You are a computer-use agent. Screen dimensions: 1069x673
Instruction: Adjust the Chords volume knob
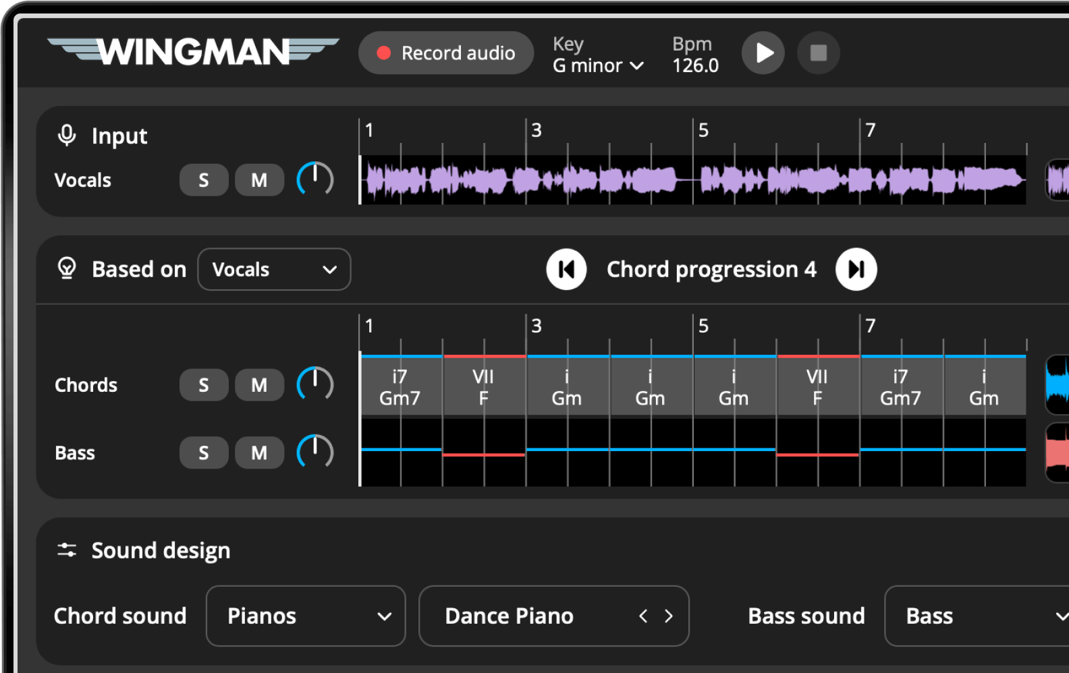[x=315, y=384]
